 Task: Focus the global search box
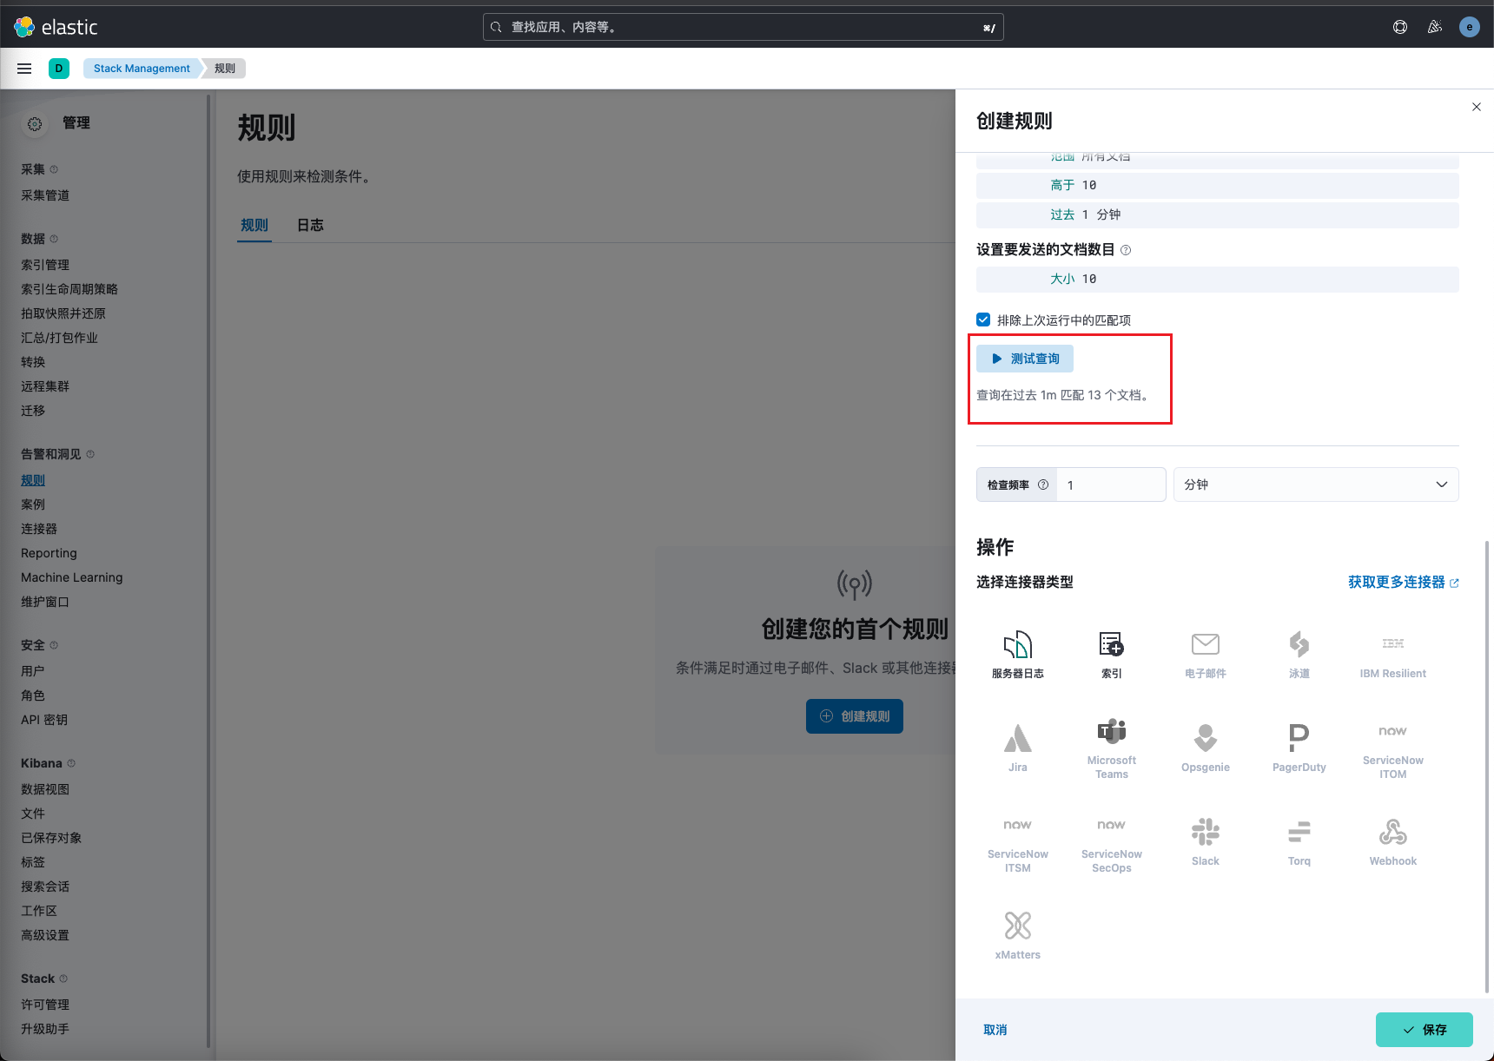[744, 27]
